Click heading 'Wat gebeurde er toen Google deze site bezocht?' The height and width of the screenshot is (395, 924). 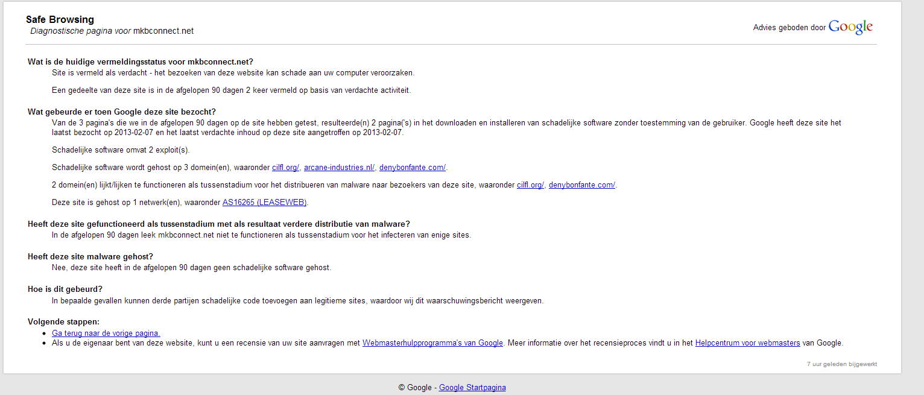click(122, 112)
